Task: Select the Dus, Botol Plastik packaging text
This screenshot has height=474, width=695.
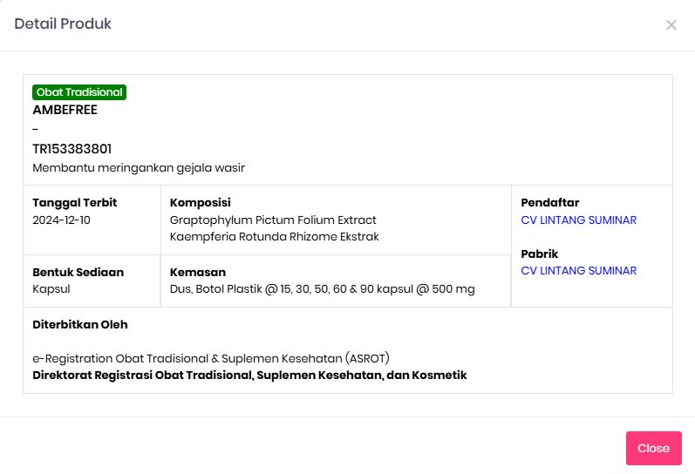Action: coord(322,289)
